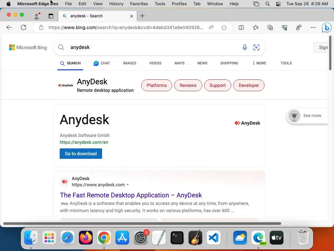Open System Settings from the Dock
Viewport: 334px width, 251px height.
141,237
